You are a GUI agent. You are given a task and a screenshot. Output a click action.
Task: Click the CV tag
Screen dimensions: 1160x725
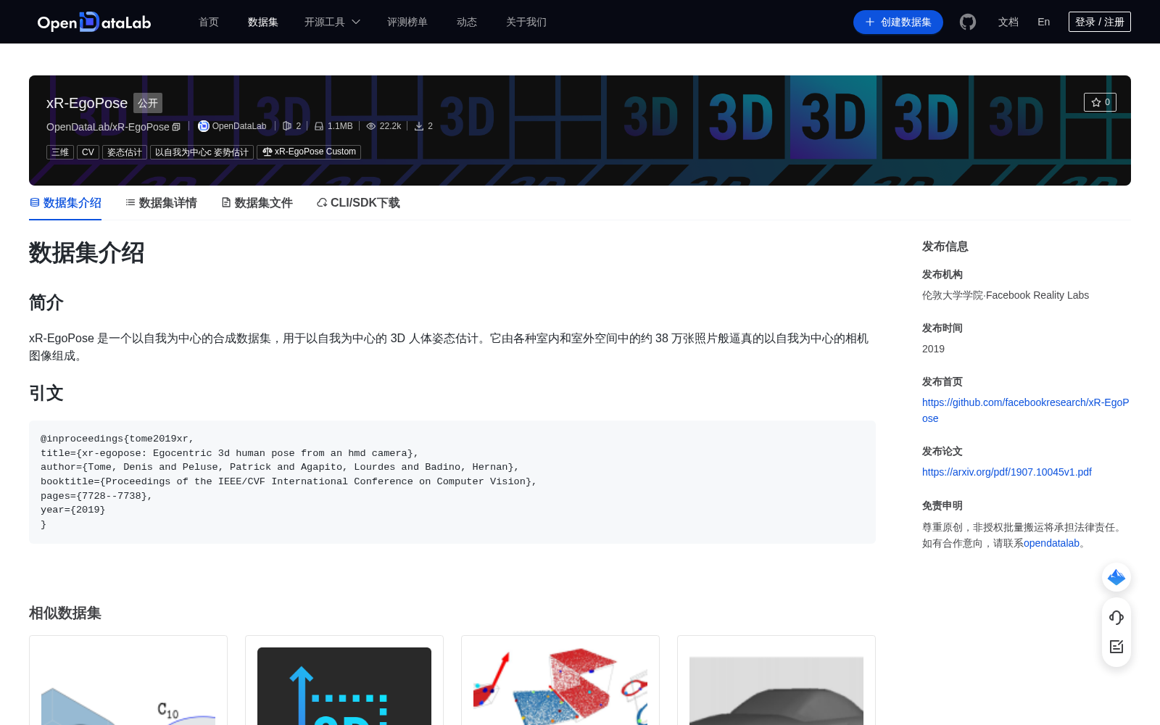click(88, 152)
